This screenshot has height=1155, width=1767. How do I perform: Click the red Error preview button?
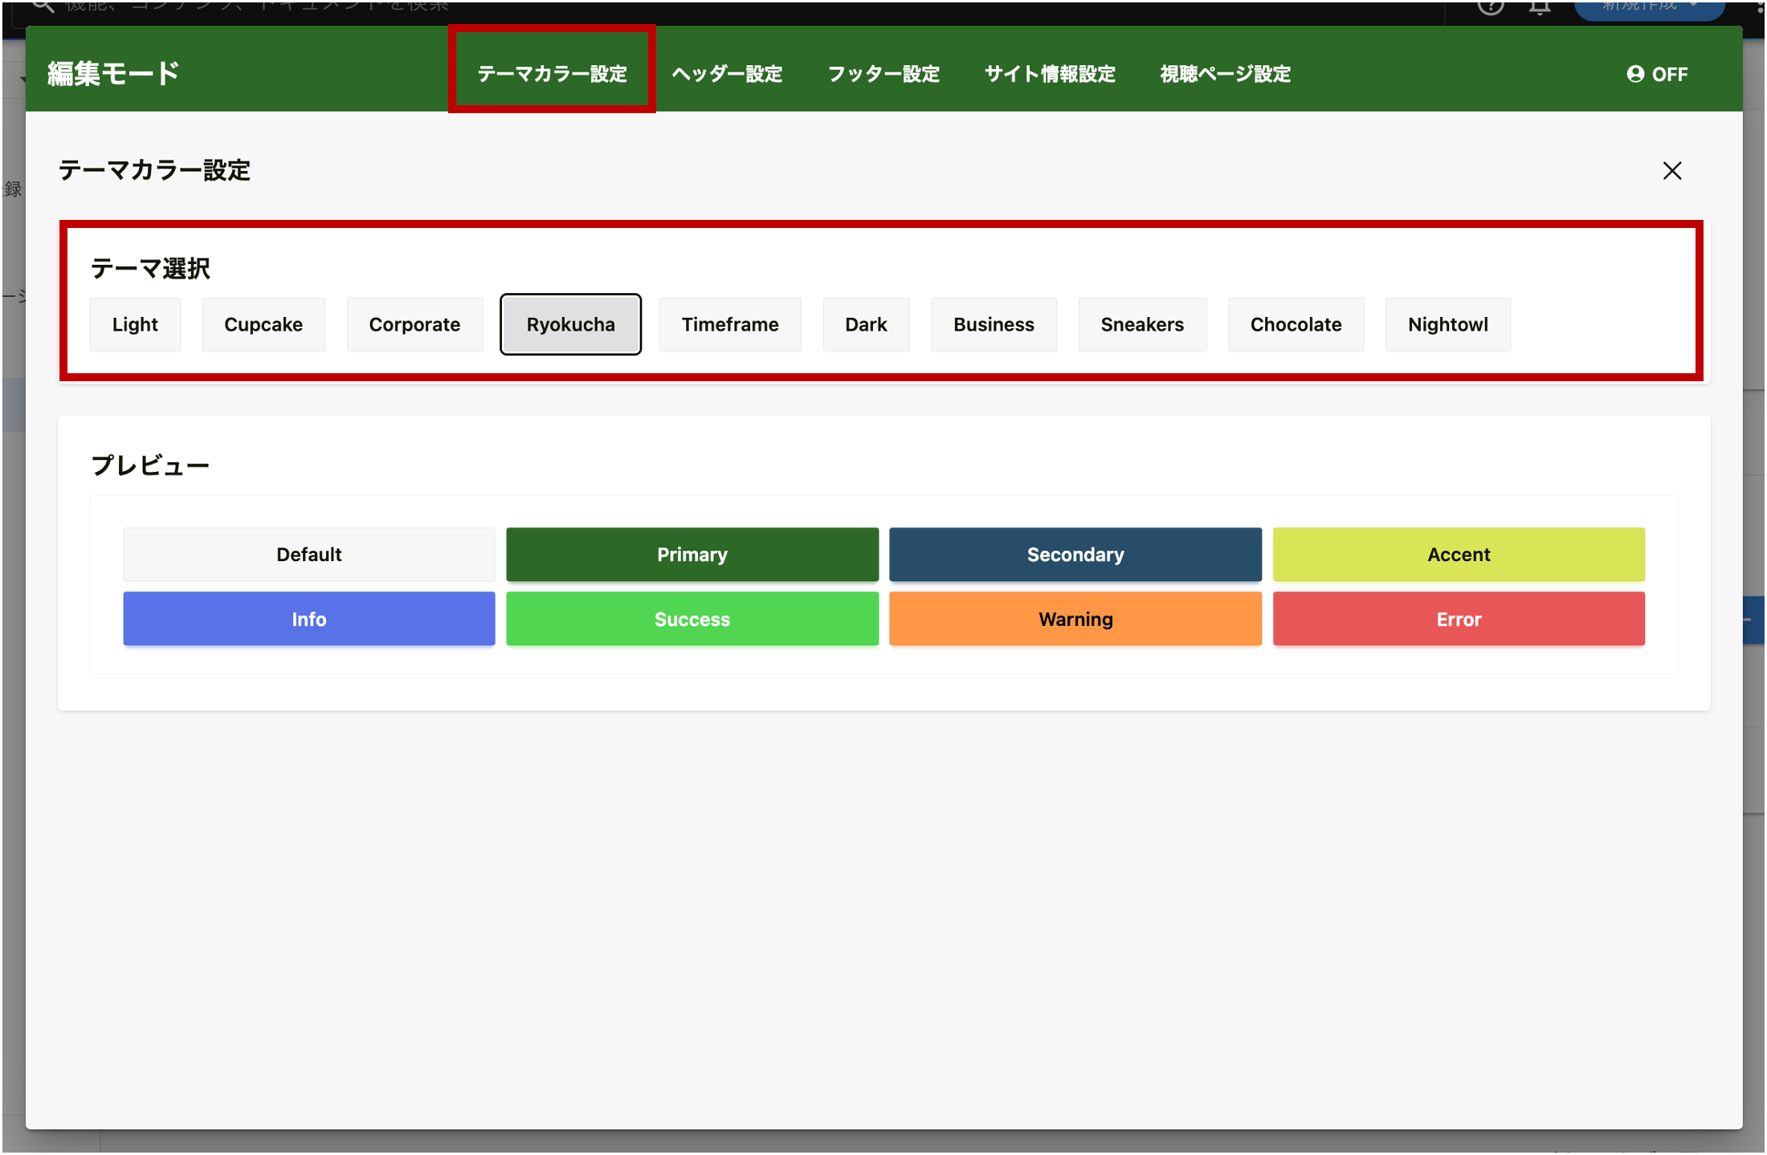click(x=1459, y=619)
